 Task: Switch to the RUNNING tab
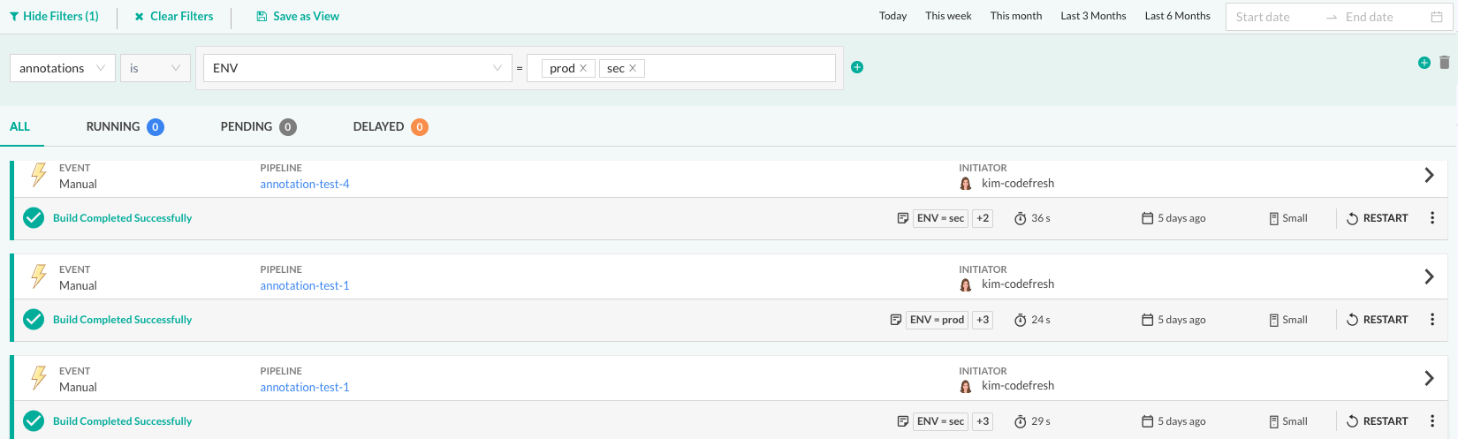click(x=124, y=127)
